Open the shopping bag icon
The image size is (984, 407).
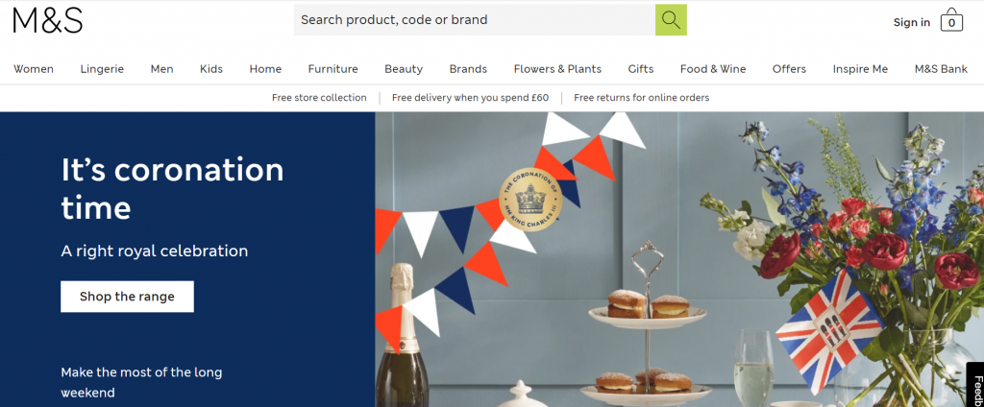[951, 20]
